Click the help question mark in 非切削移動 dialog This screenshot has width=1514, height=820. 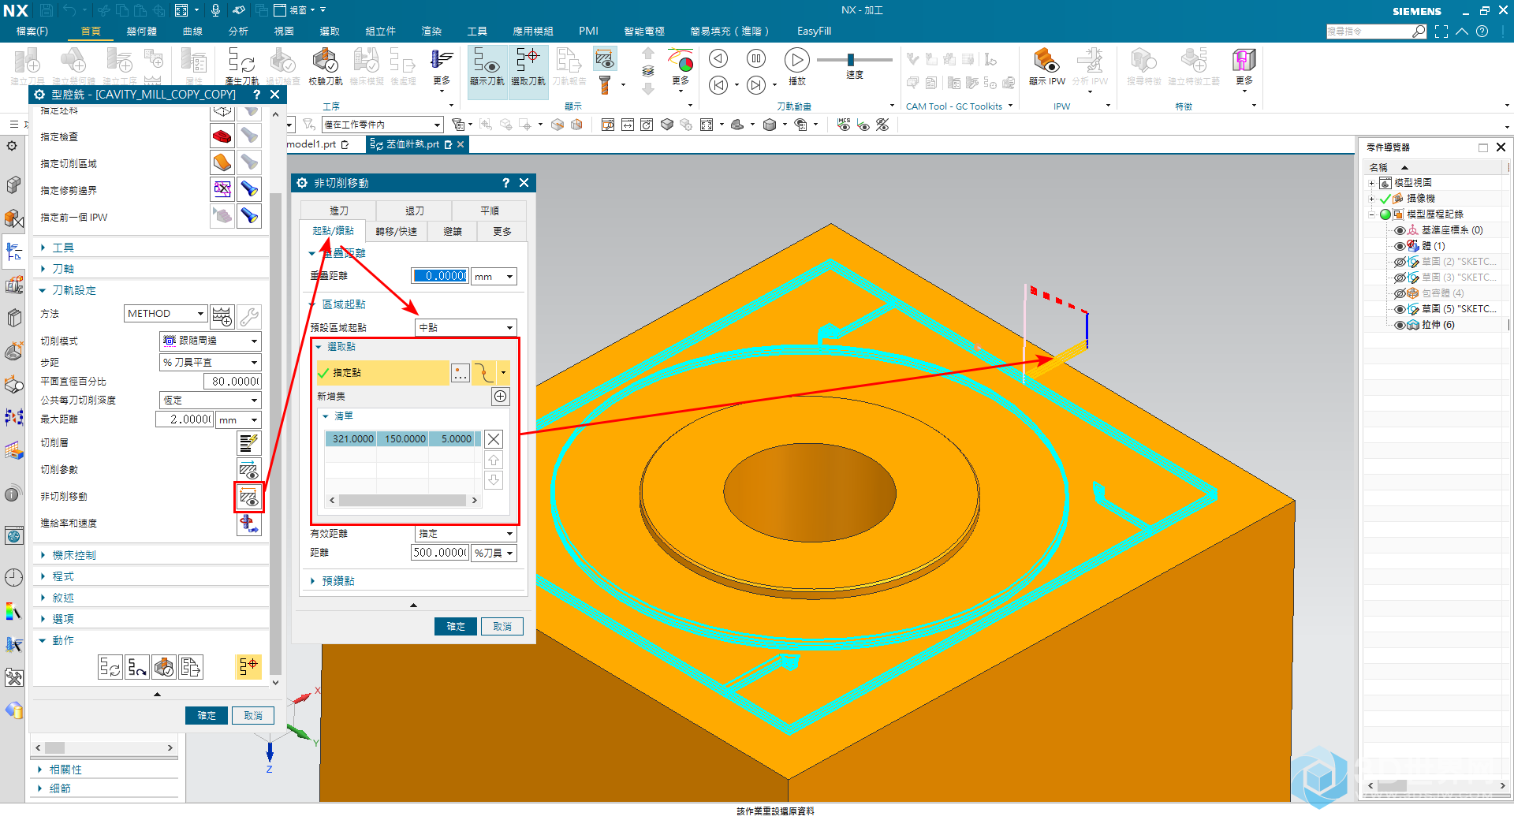505,183
